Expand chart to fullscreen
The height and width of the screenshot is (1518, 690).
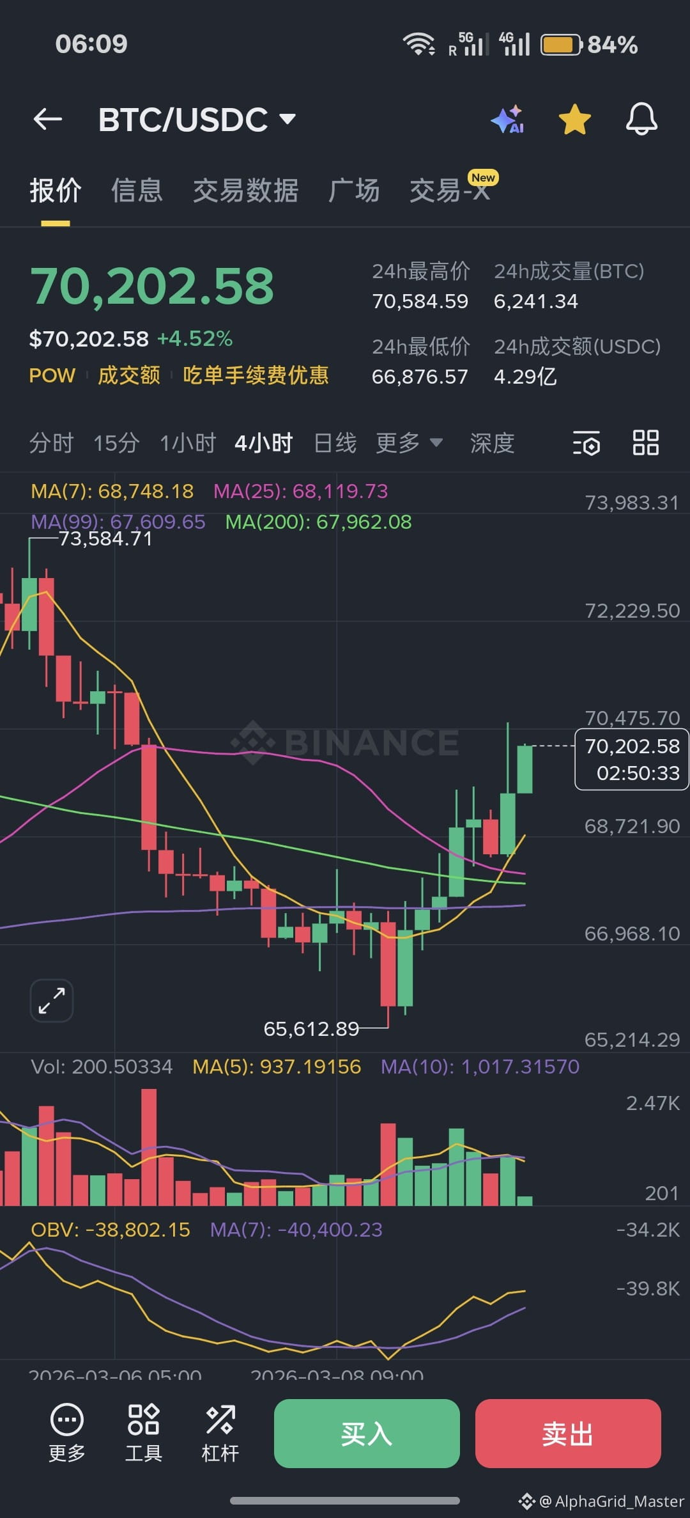pos(52,1001)
